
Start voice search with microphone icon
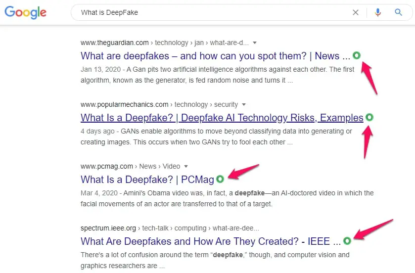coord(378,12)
